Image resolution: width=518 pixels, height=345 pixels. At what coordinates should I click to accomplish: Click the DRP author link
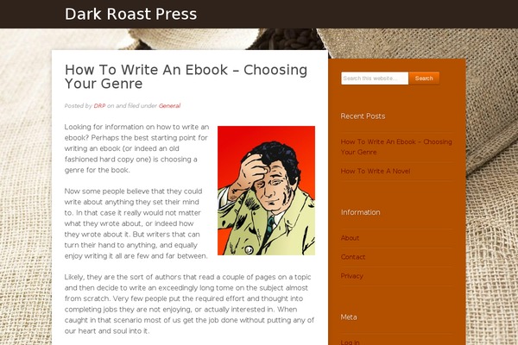tap(99, 106)
